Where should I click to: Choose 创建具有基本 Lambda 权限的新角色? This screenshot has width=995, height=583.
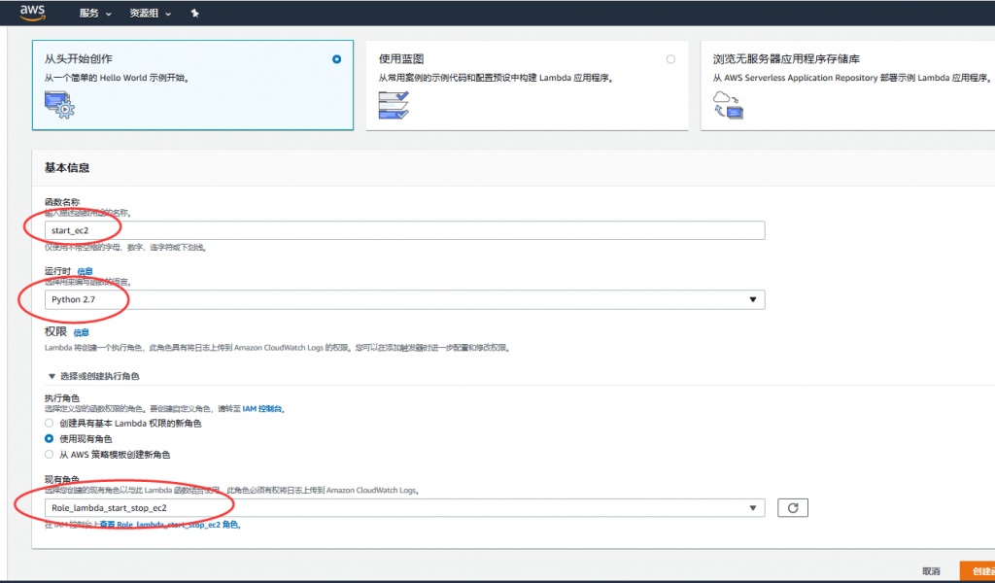[x=50, y=424]
